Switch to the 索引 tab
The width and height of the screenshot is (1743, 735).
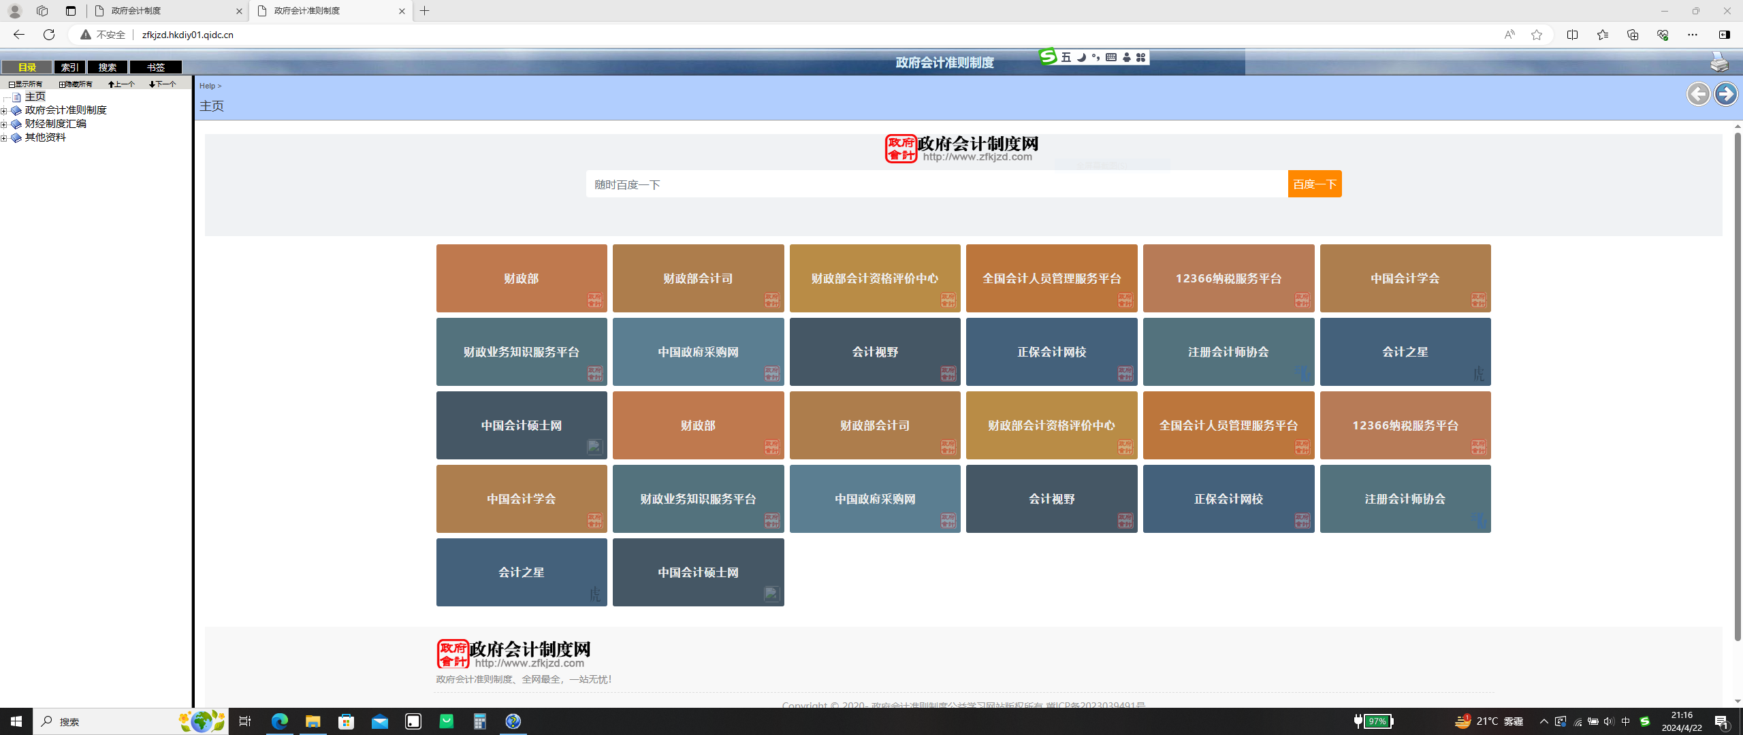69,67
